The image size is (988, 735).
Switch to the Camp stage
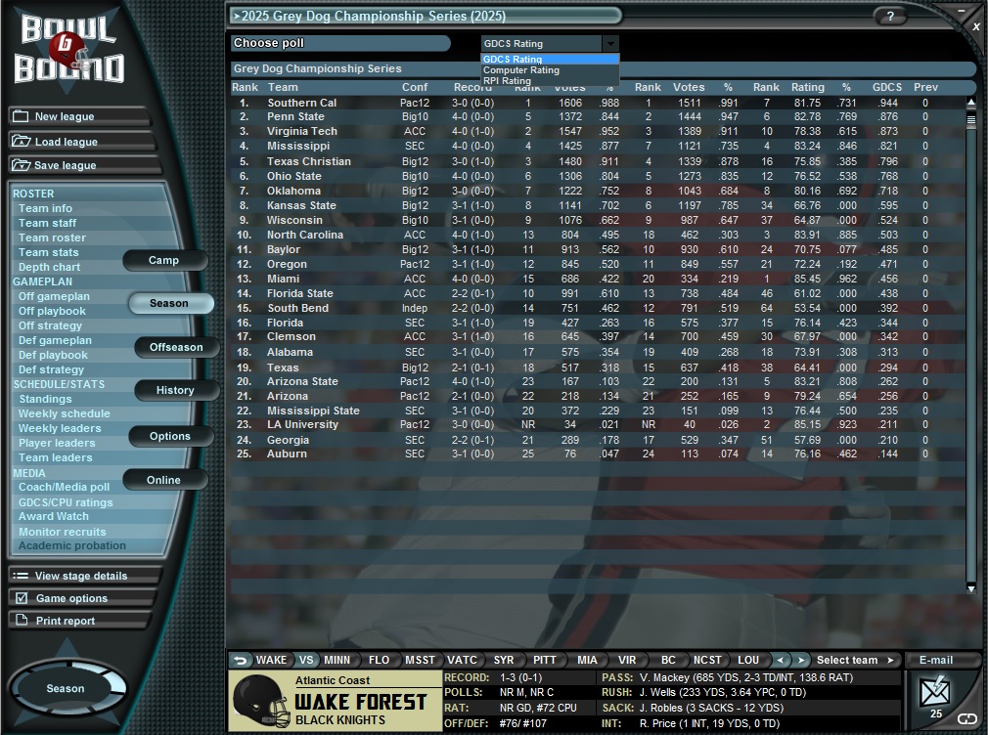coord(163,260)
